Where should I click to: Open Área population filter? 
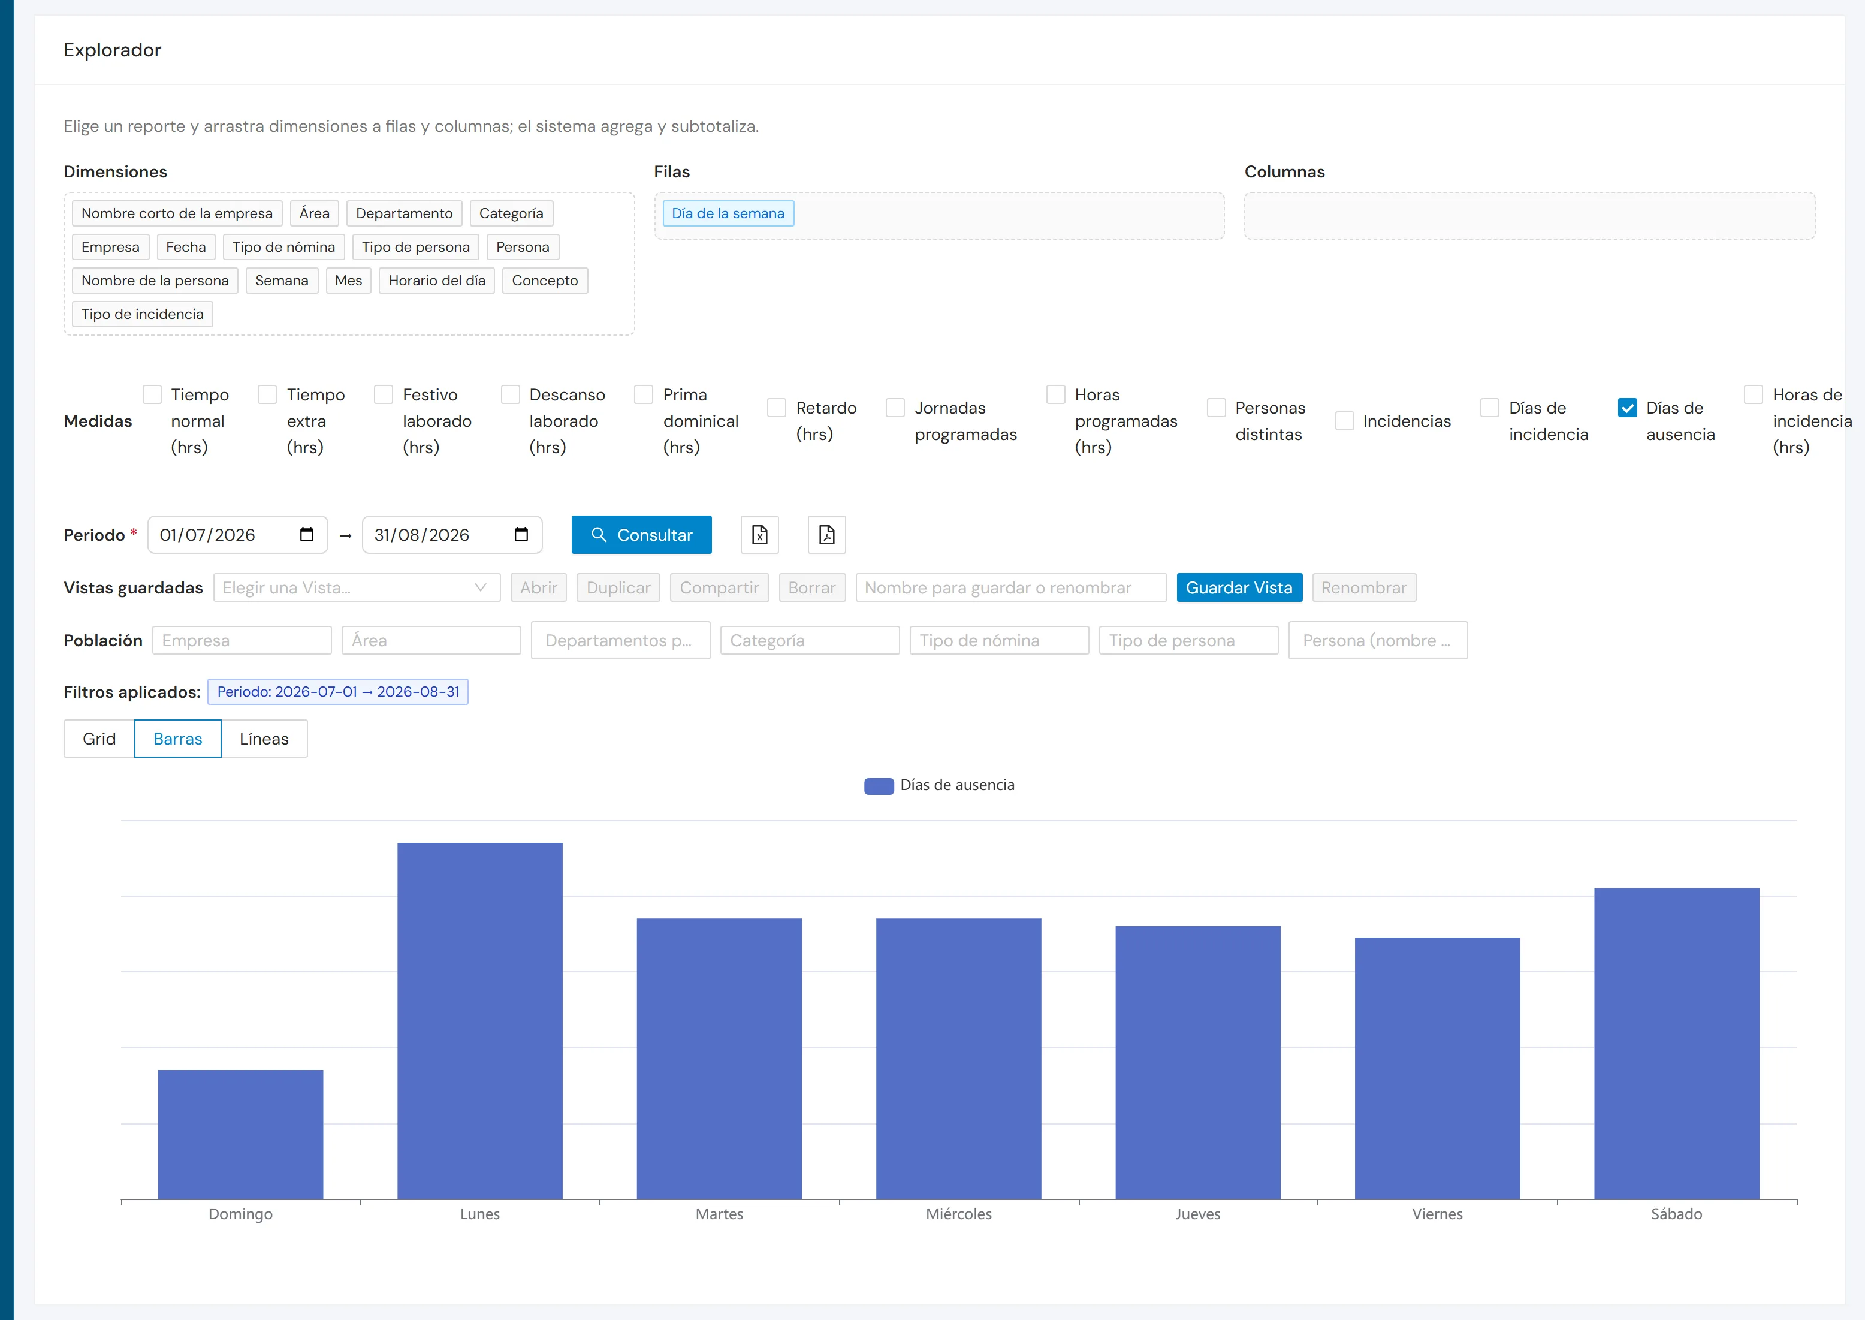(x=431, y=640)
